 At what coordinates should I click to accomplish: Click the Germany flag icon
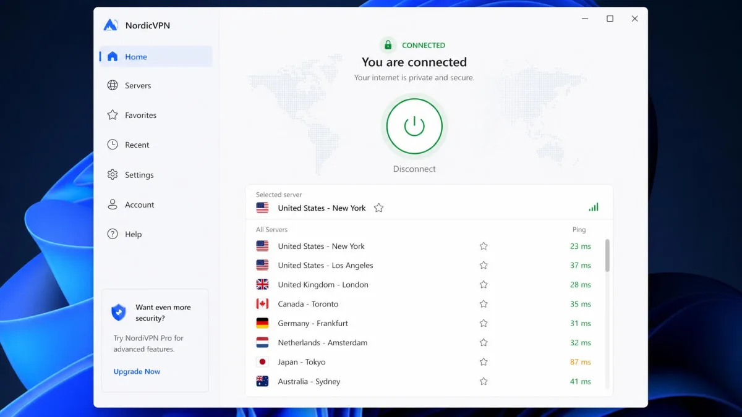click(x=262, y=323)
